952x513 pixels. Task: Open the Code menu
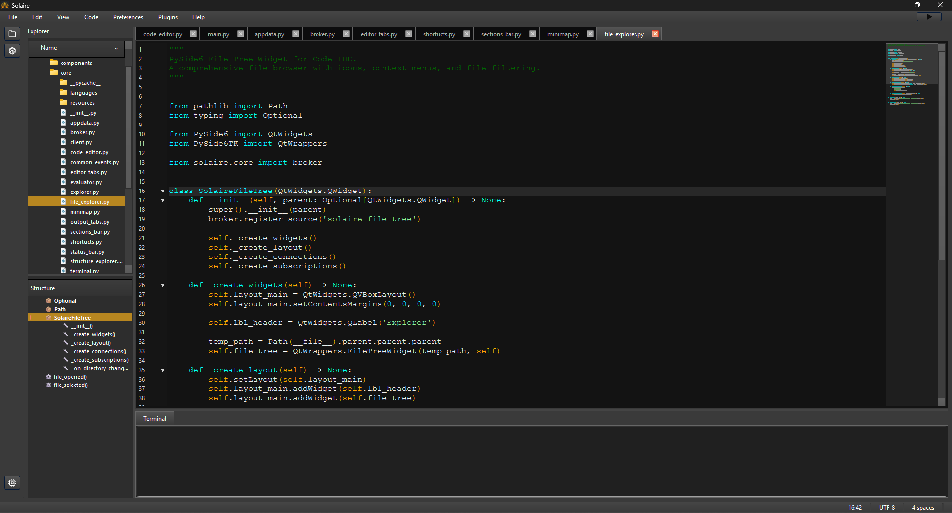91,17
